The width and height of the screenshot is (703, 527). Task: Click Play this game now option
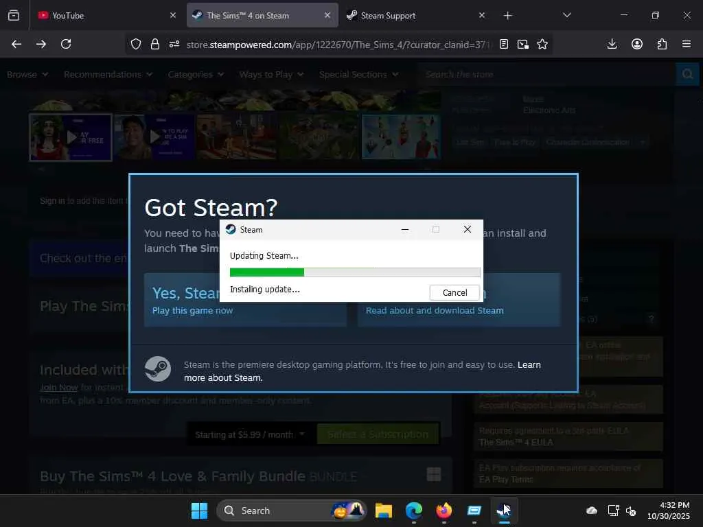[x=192, y=311]
